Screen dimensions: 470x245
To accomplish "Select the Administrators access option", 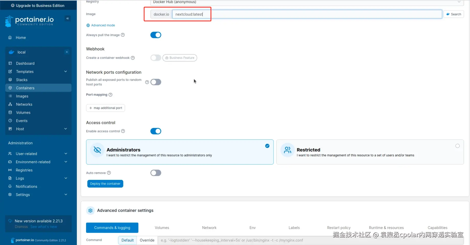I will (x=180, y=152).
